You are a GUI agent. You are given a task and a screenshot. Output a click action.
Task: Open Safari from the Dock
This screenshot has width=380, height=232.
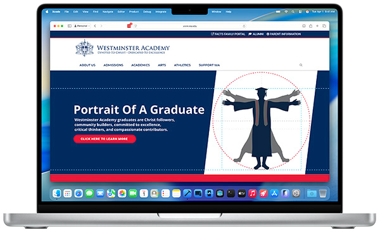click(x=79, y=193)
